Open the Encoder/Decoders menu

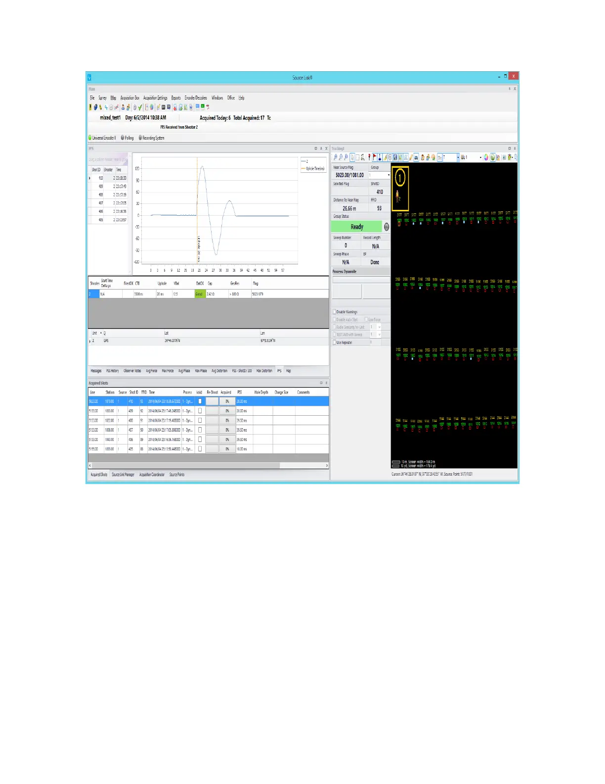pyautogui.click(x=196, y=98)
